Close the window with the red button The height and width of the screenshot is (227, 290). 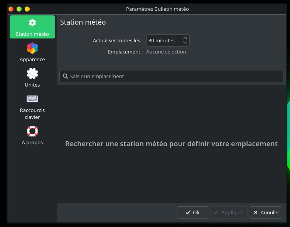coord(11,9)
